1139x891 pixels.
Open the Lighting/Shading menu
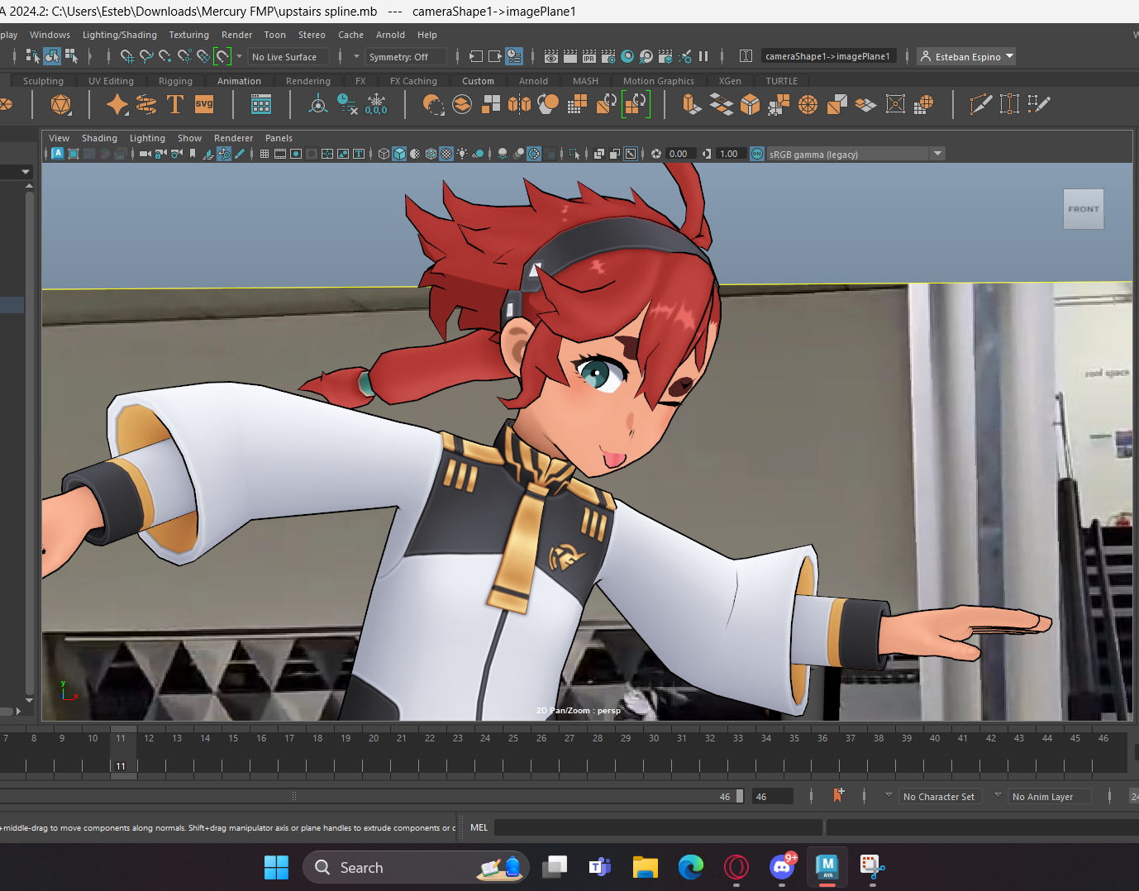120,35
